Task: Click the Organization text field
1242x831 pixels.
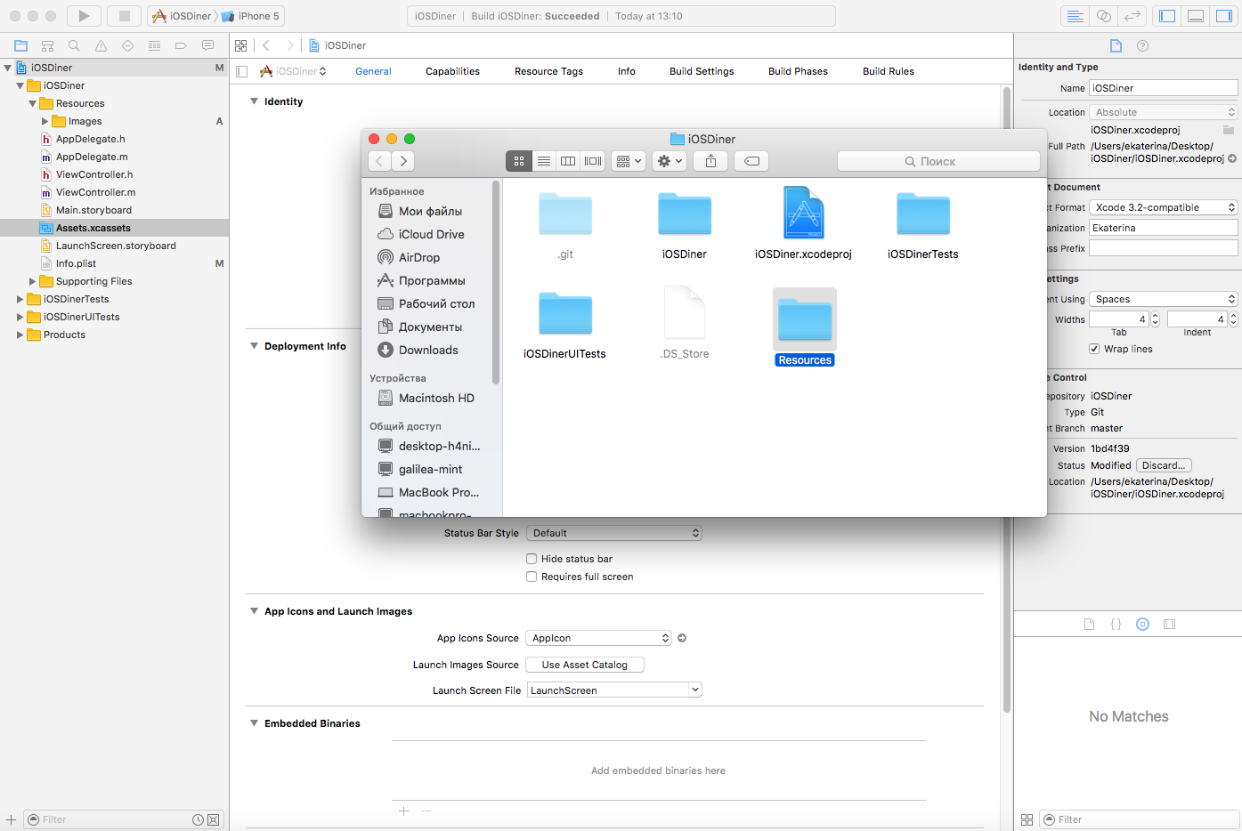Action: (x=1164, y=228)
